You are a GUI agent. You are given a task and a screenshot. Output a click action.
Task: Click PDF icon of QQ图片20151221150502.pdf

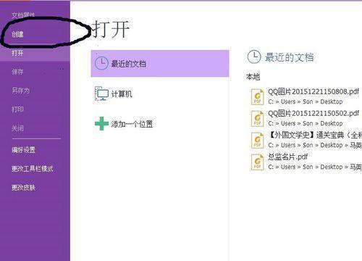click(257, 118)
